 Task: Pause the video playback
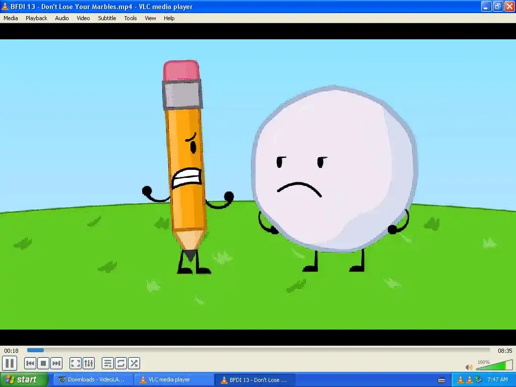(x=10, y=363)
